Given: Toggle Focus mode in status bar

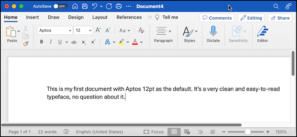Looking at the screenshot, I should pos(154,132).
